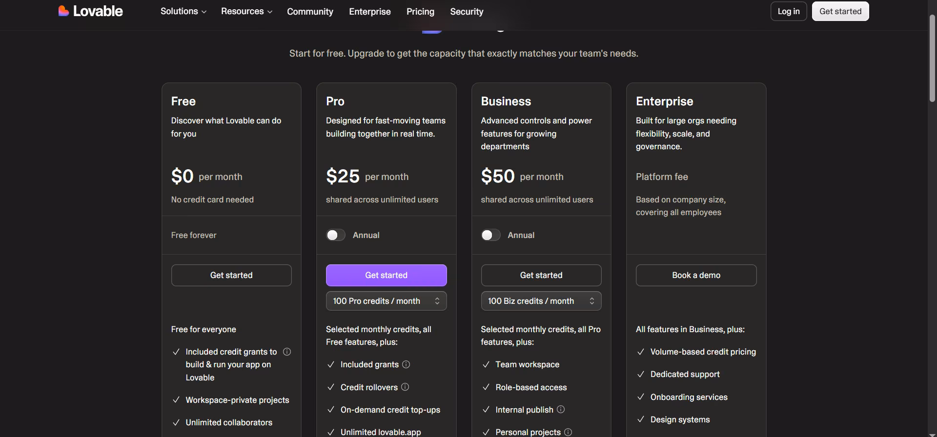The width and height of the screenshot is (937, 437).
Task: Click info icon next to Personal projects
Action: coord(568,432)
